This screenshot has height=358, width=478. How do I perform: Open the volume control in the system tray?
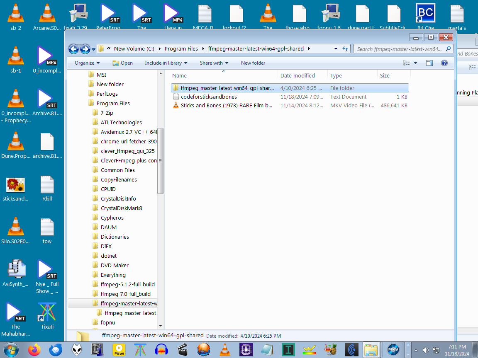tap(426, 350)
